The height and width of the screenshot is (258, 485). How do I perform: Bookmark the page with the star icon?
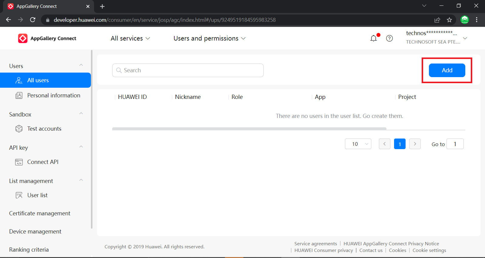[449, 20]
